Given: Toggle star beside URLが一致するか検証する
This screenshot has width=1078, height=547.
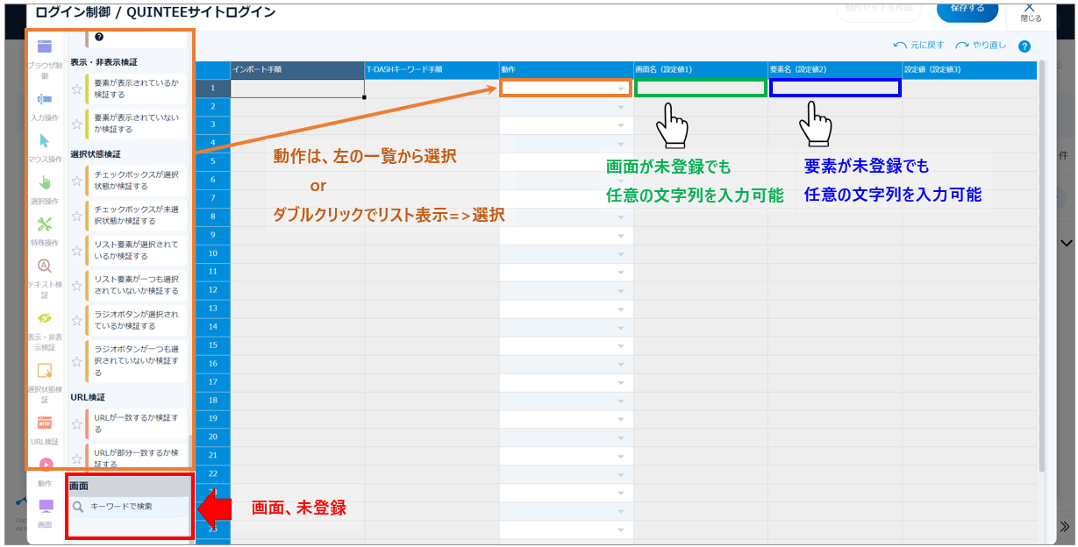Looking at the screenshot, I should 77,424.
